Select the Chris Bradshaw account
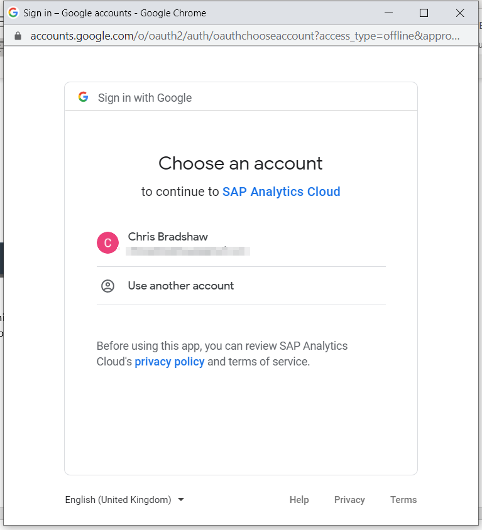The image size is (482, 530). 241,242
